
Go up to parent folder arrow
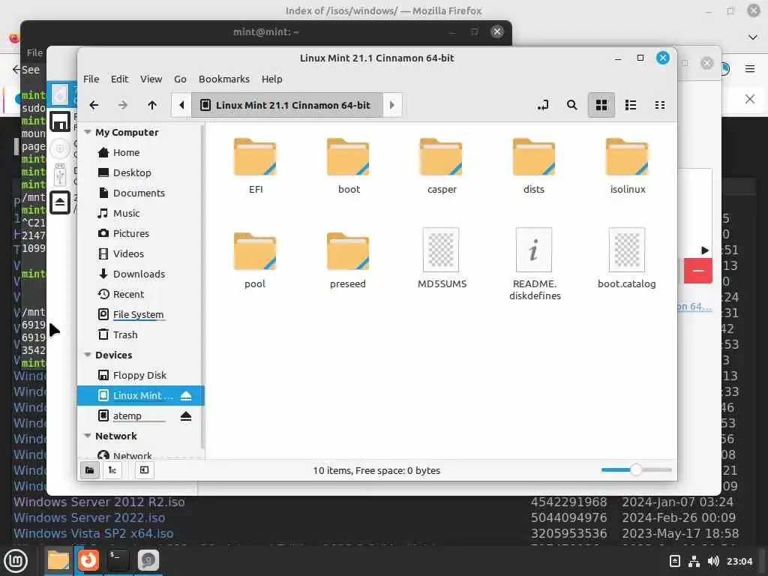151,105
